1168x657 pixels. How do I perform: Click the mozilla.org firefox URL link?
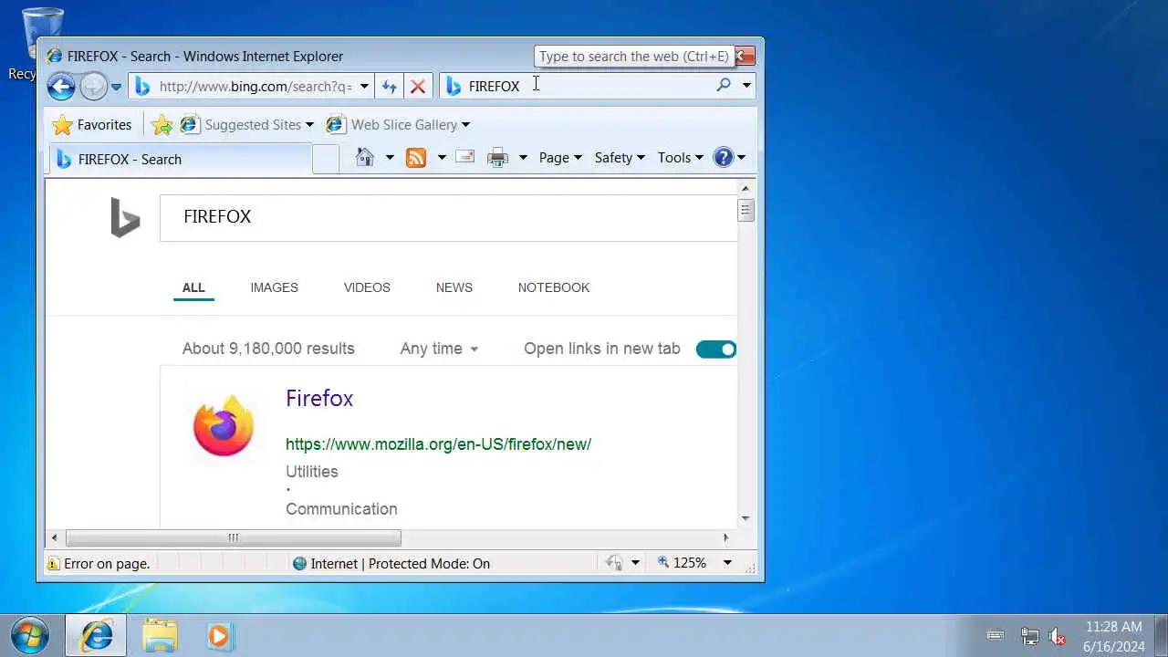click(438, 444)
